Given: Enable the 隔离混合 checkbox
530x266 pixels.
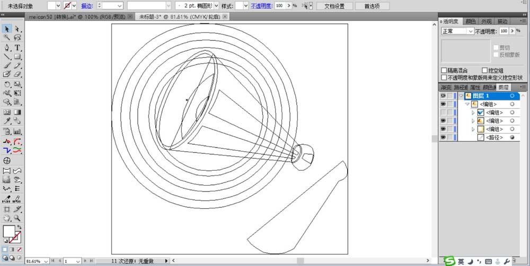Looking at the screenshot, I should point(444,70).
